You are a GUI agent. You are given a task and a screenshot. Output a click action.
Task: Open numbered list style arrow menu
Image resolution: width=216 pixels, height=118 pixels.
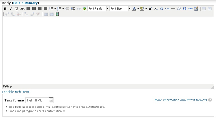pos(63,9)
